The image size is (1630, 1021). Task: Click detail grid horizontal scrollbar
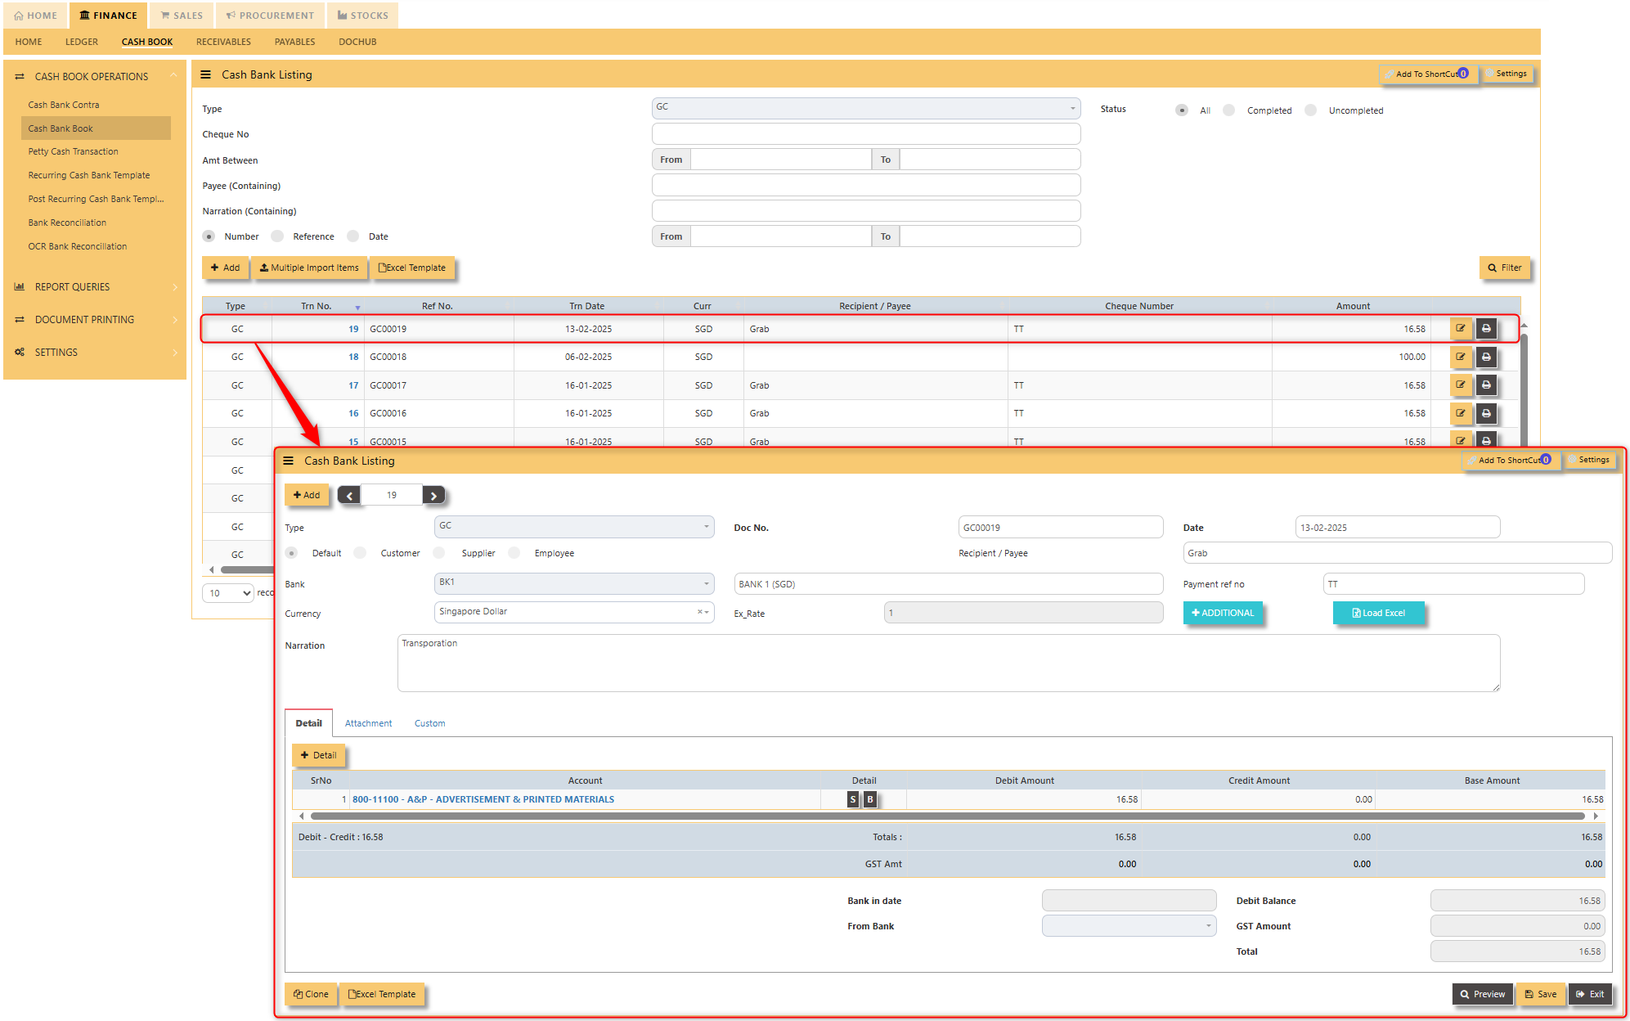[x=947, y=816]
